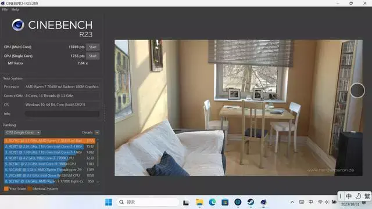Select the Core i7-7700K ranking entry

pyautogui.click(x=49, y=158)
